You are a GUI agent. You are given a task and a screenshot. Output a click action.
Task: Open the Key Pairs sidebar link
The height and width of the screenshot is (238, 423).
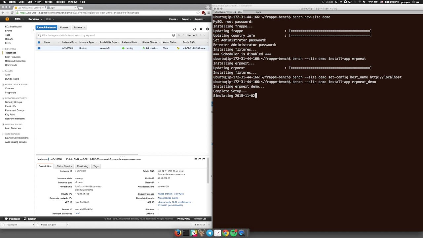click(x=10, y=115)
